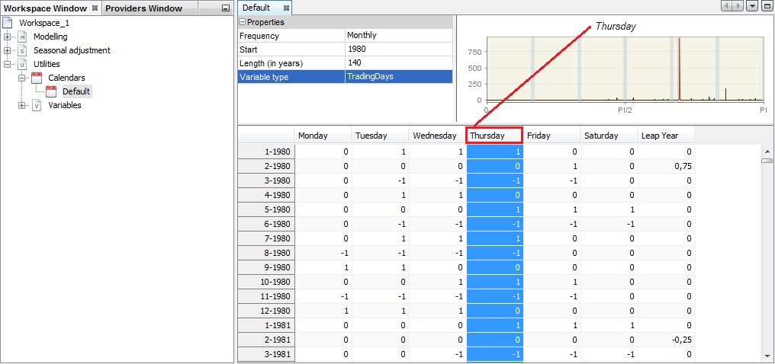Screen dimensions: 775x364
Task: Click the Variables node icon
Action: (x=37, y=105)
